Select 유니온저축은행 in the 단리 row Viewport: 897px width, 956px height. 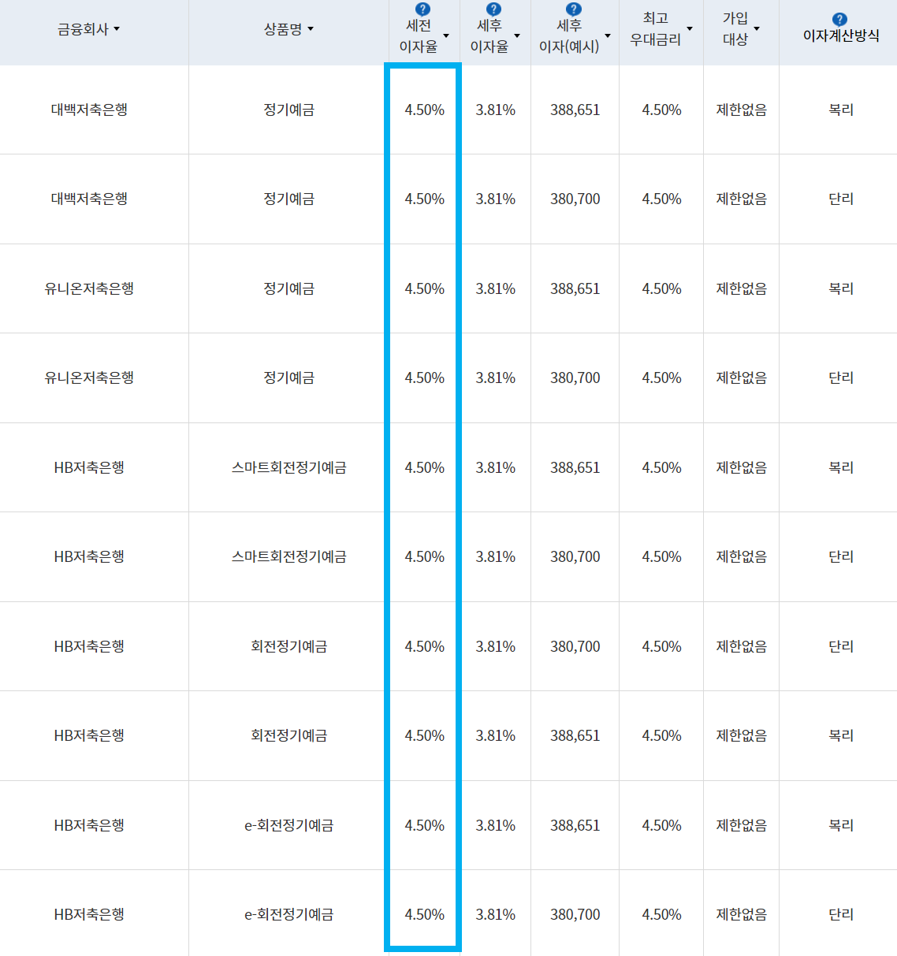pos(89,378)
